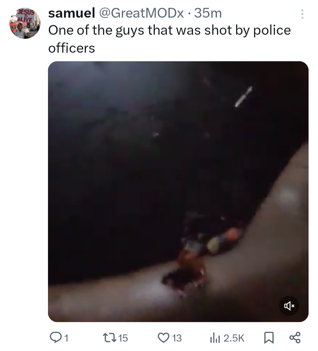Repost using the retweet arrows icon
Image resolution: width=318 pixels, height=351 pixels.
[109, 337]
